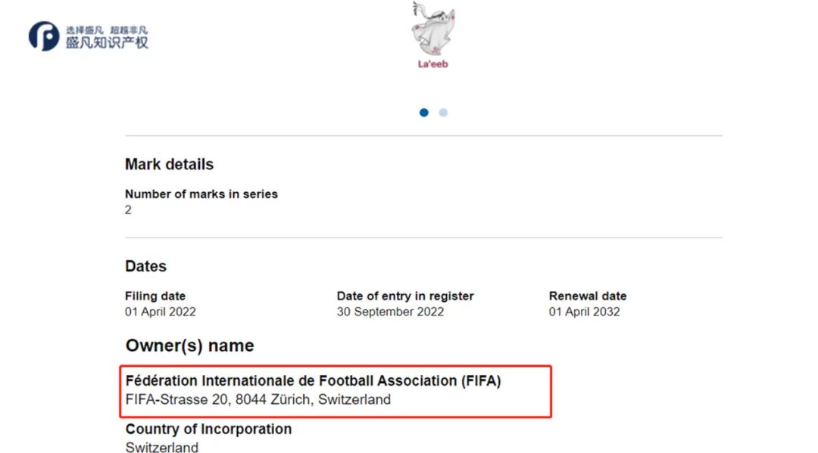Screen dimensions: 818x453
Task: Click the Renewal date label
Action: point(588,296)
